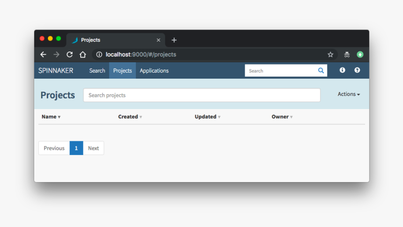Click the browser back arrow
The width and height of the screenshot is (403, 227).
(43, 54)
